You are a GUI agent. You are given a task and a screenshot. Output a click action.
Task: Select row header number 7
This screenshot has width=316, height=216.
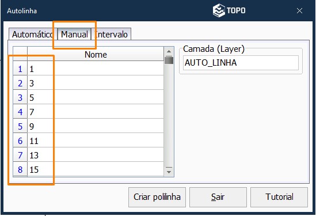(20, 154)
